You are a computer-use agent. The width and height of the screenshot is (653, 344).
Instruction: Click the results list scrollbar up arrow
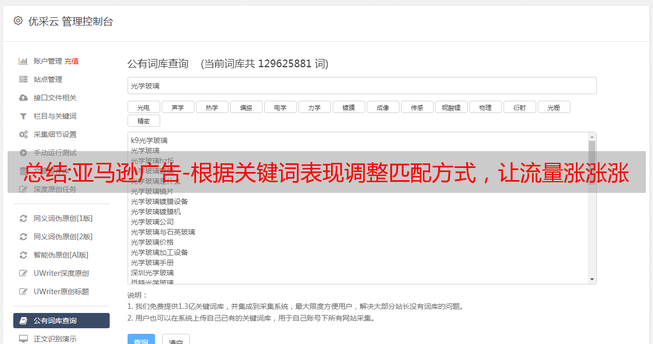(x=592, y=137)
